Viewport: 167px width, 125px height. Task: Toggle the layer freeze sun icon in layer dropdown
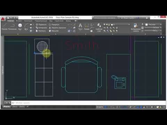[x=107, y=25]
